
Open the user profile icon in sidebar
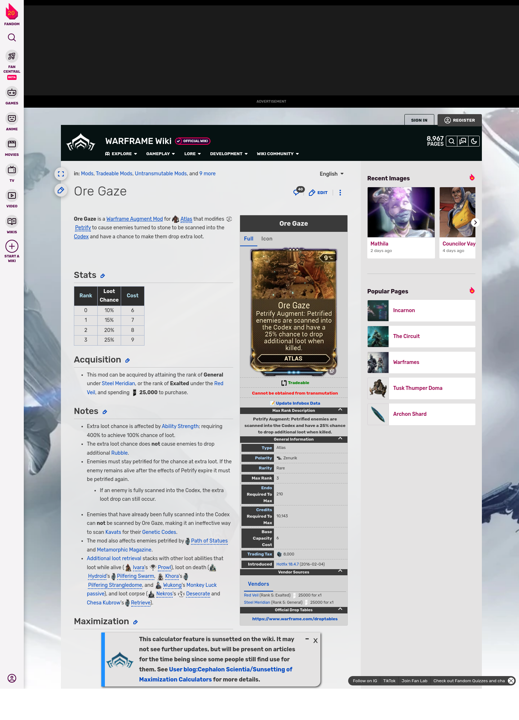coord(12,678)
